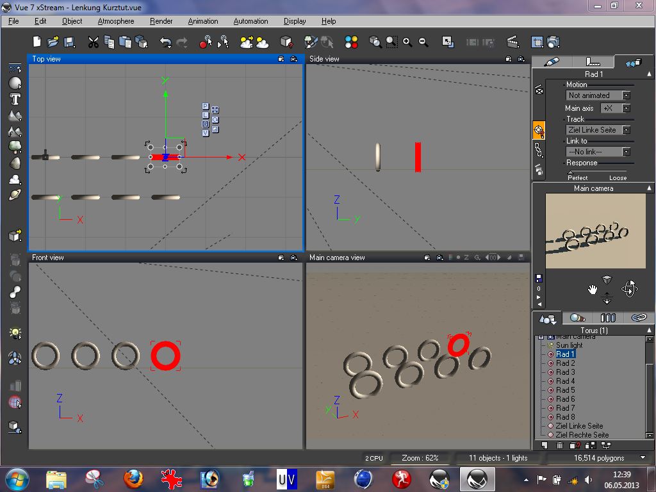Click the trash delete icon below the object list

coord(559,445)
